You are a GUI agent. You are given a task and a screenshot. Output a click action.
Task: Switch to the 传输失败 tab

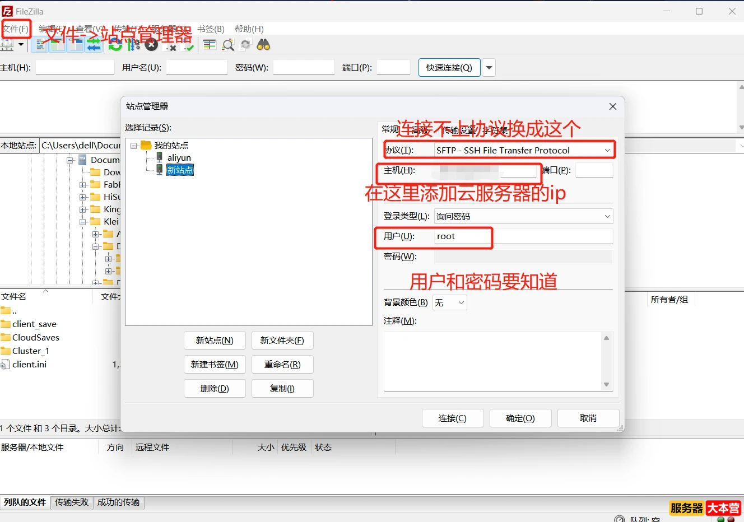pos(72,502)
